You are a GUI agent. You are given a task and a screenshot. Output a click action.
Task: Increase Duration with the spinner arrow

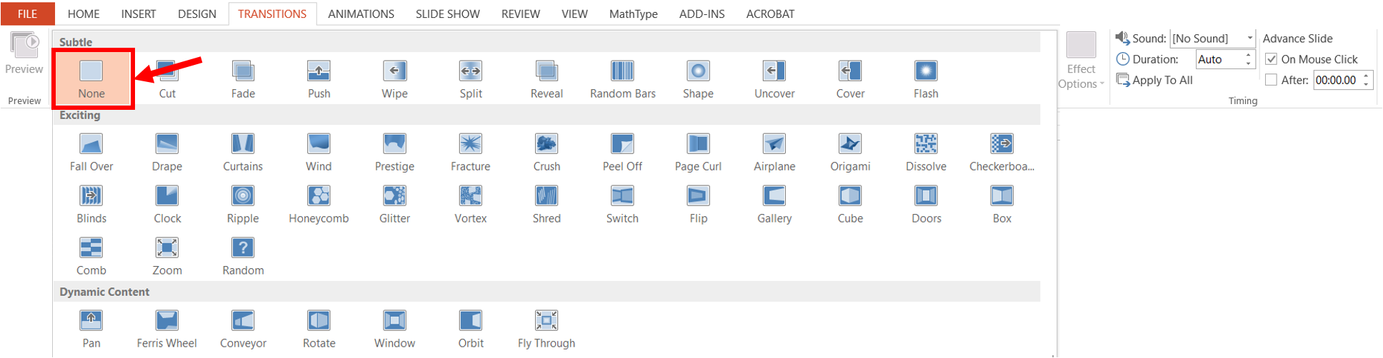click(x=1248, y=55)
